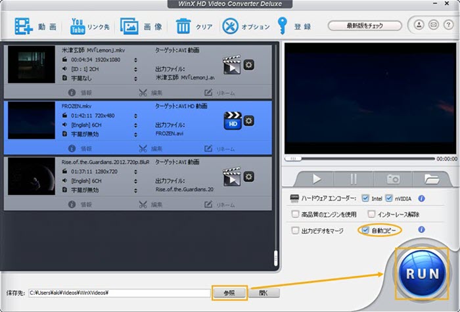Click the 参照 browse button

tap(229, 293)
